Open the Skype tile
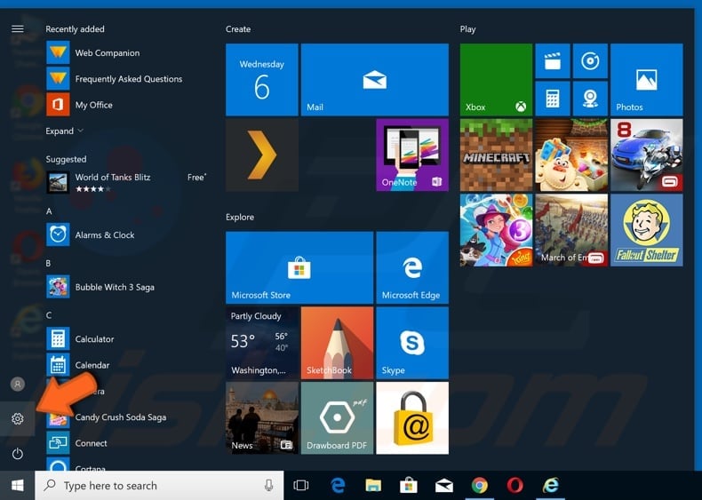 411,342
